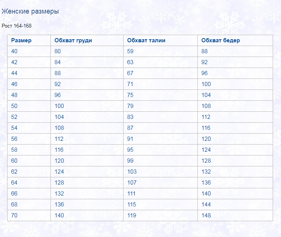Click the Обхват бедер column header
281x237 pixels.
tap(221, 40)
